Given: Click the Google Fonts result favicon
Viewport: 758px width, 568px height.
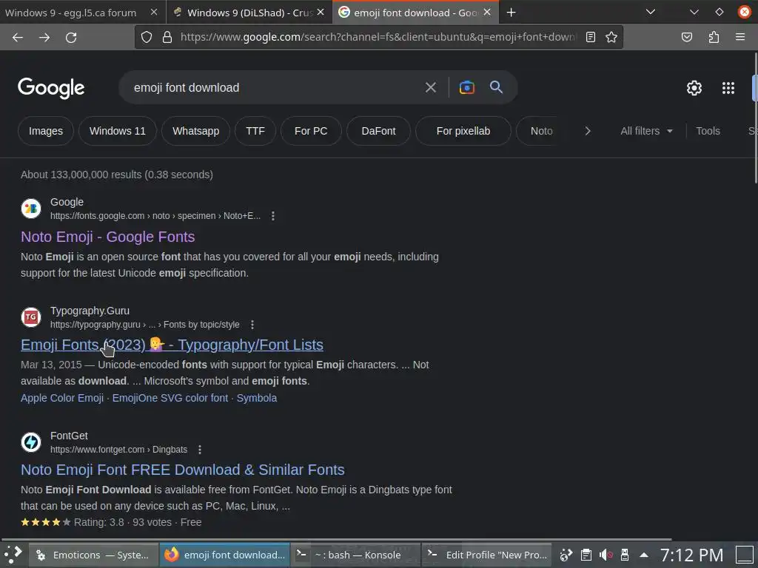Looking at the screenshot, I should (x=31, y=209).
